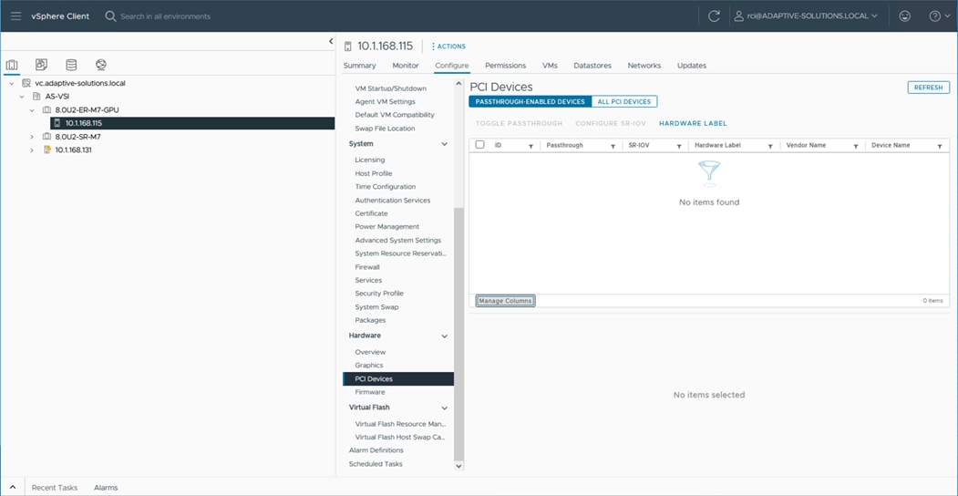Click inside the Search in all environments field
Screen dimensions: 958x496
click(166, 16)
